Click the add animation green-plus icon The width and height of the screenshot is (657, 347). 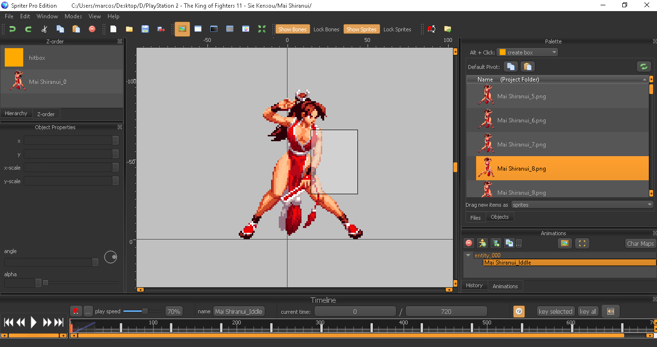coord(496,243)
